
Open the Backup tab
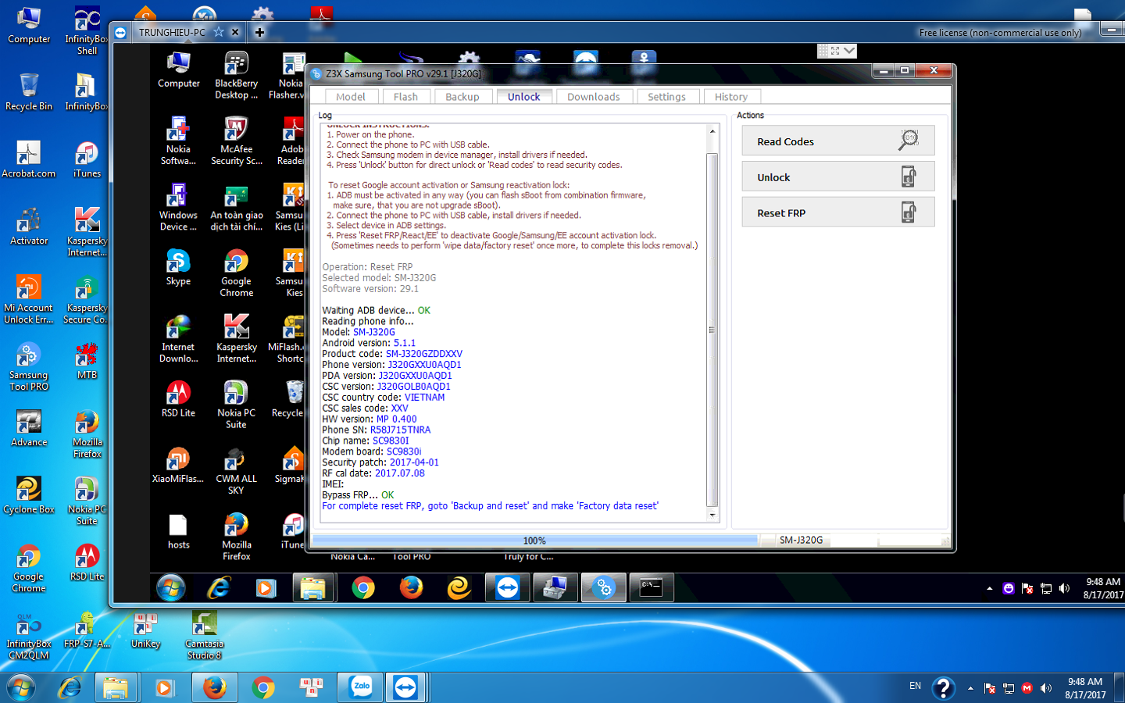click(462, 97)
